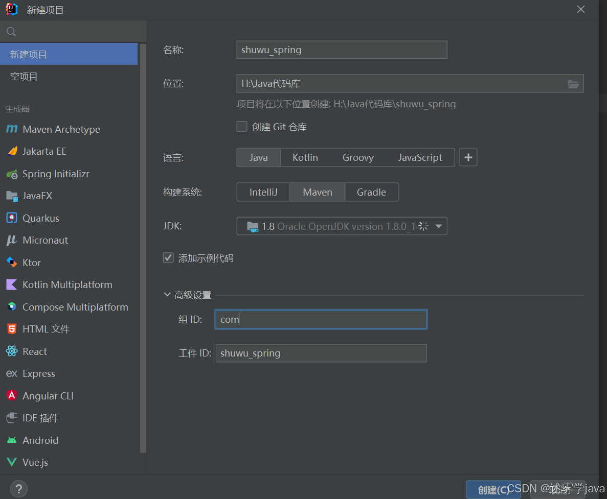Click the React atom icon
Screen dimensions: 607x499
(12, 351)
